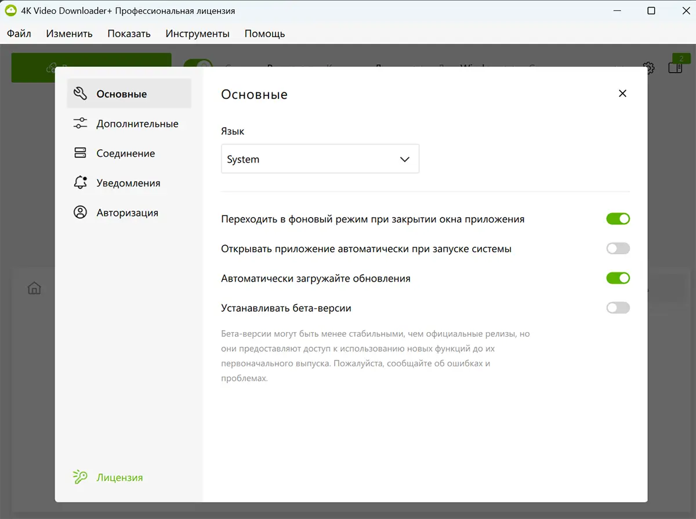Click the sliders icon beside Дополнительные

click(x=80, y=124)
